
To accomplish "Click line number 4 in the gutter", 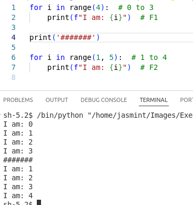I will click(14, 37).
